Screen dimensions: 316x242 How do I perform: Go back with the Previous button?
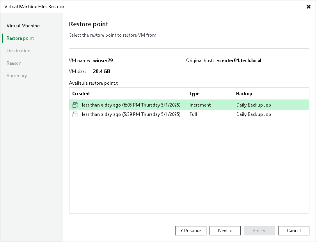pyautogui.click(x=191, y=230)
